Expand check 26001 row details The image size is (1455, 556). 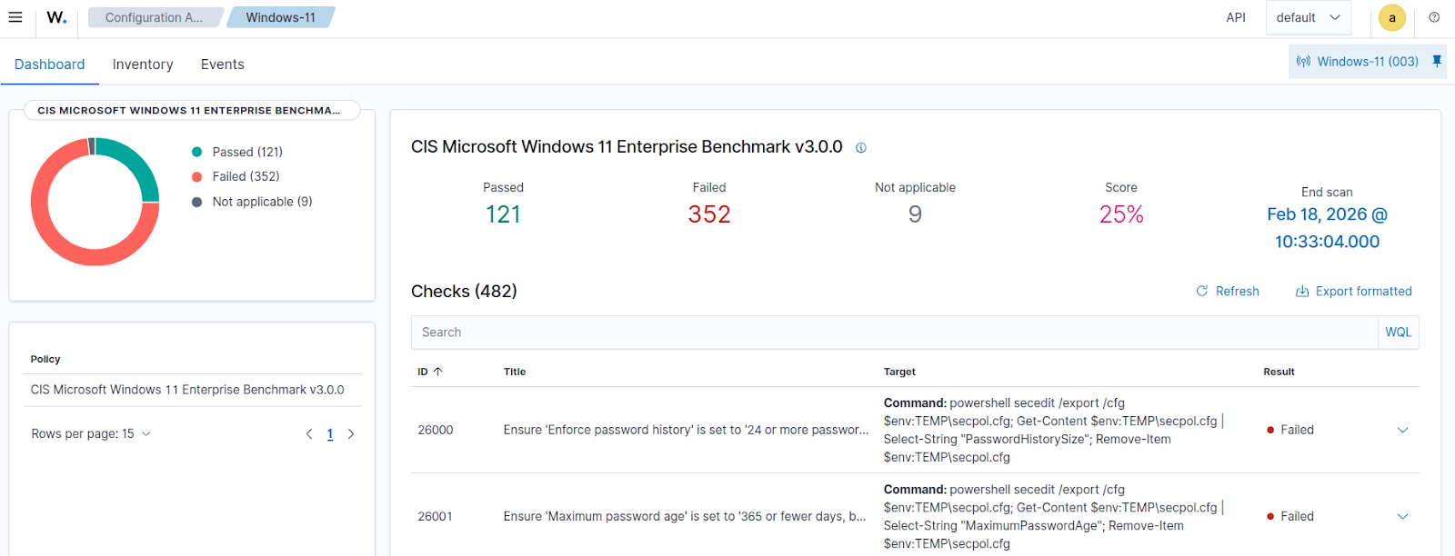click(x=1402, y=517)
